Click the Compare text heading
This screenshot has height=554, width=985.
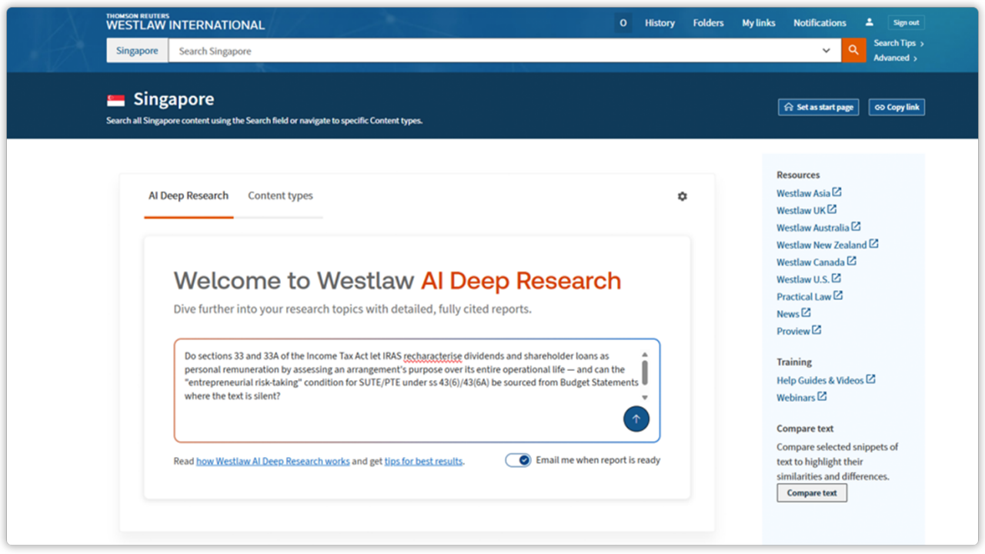click(x=805, y=429)
